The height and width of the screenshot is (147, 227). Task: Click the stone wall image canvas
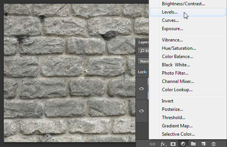(70, 73)
